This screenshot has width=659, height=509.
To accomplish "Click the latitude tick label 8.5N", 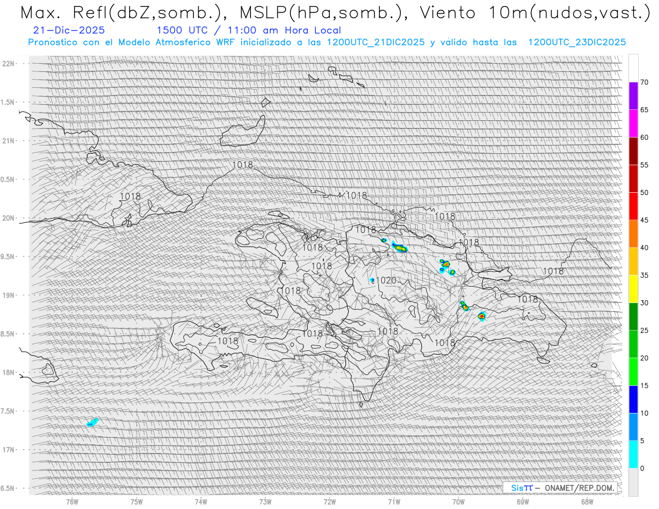I will (x=8, y=334).
